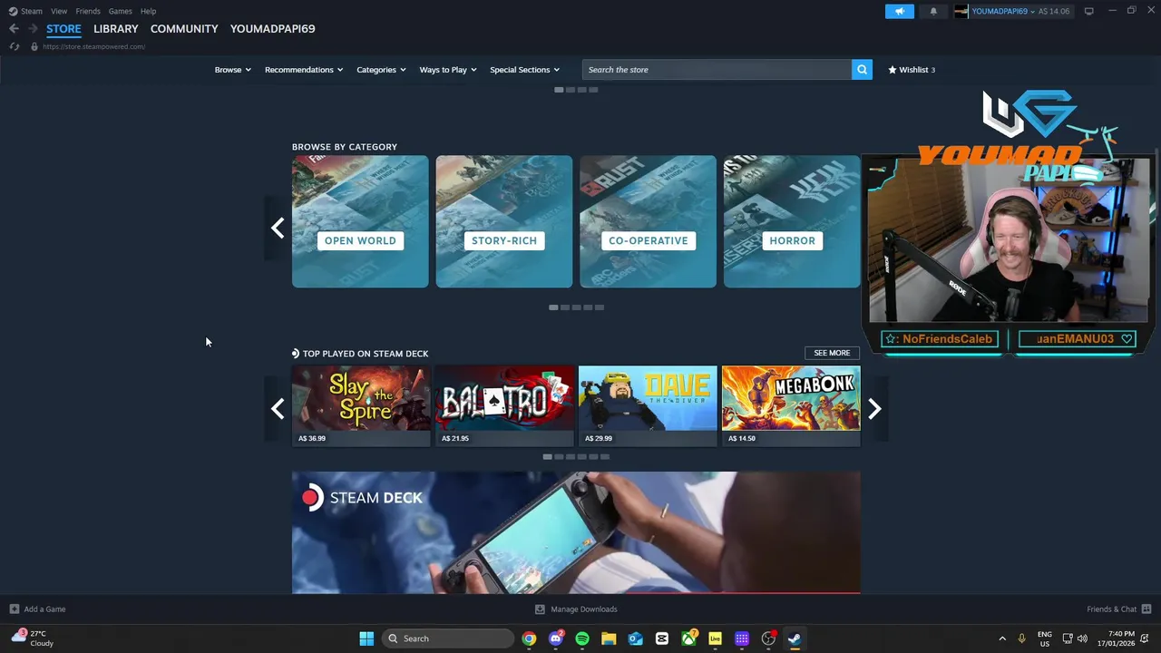
Task: Open Google Chrome from the taskbar
Action: coord(529,638)
